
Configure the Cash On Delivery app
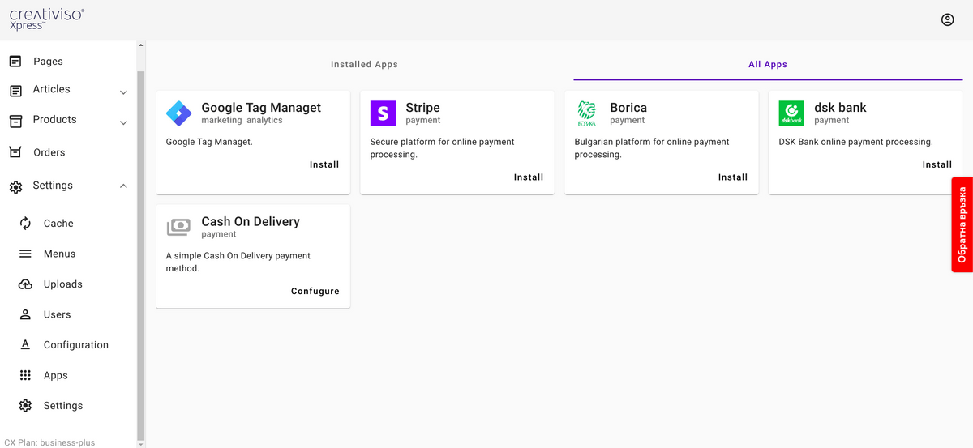(315, 292)
